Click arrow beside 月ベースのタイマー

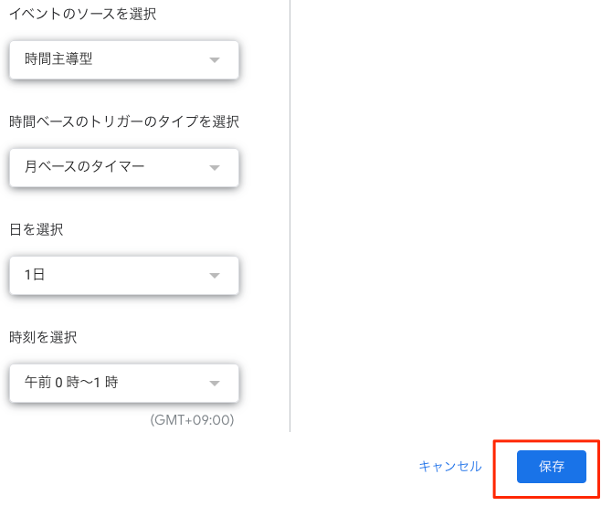coord(215,168)
